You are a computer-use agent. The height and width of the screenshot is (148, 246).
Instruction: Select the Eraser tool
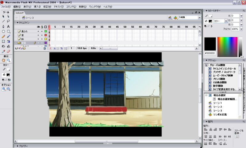pyautogui.click(x=8, y=51)
